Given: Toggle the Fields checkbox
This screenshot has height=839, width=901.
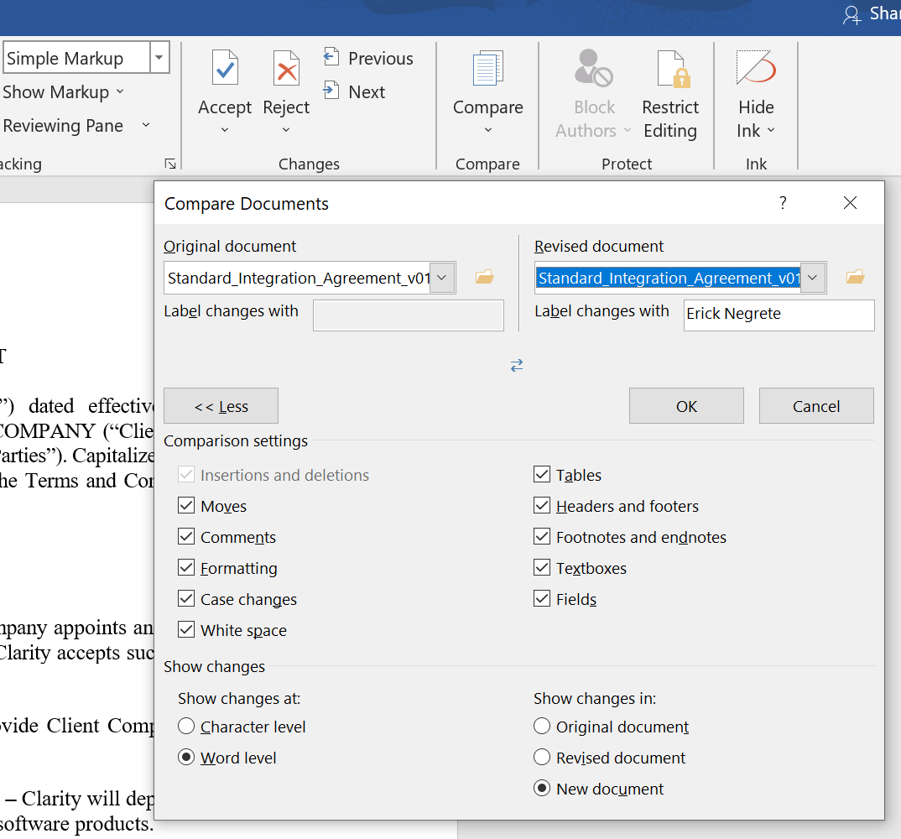Looking at the screenshot, I should coord(542,599).
